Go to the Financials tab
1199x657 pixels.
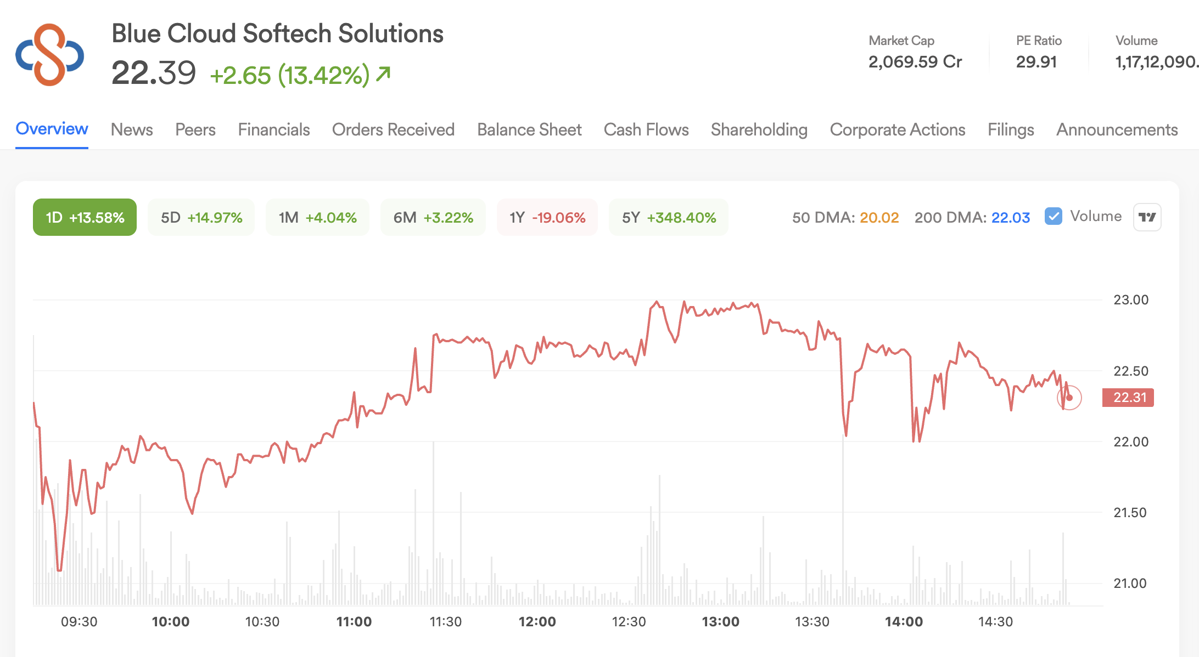[x=274, y=129]
